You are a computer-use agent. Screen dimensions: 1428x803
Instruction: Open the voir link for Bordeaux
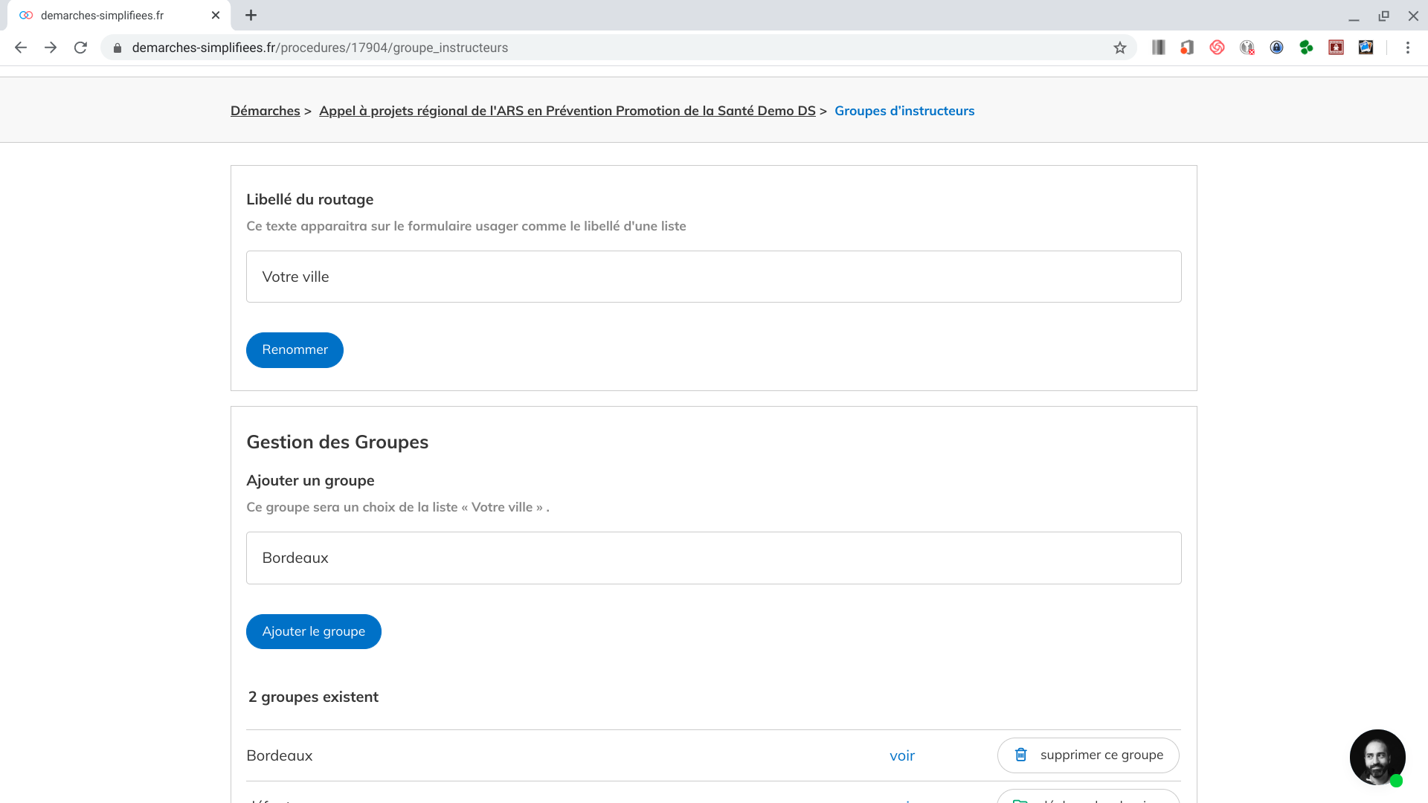[x=901, y=755]
